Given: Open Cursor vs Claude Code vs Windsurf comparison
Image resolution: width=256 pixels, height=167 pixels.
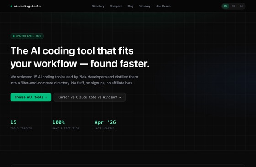Looking at the screenshot, I should point(90,97).
